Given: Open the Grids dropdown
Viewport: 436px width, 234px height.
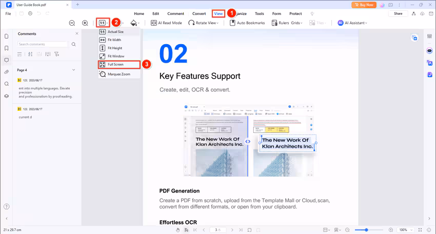Looking at the screenshot, I should point(297,23).
